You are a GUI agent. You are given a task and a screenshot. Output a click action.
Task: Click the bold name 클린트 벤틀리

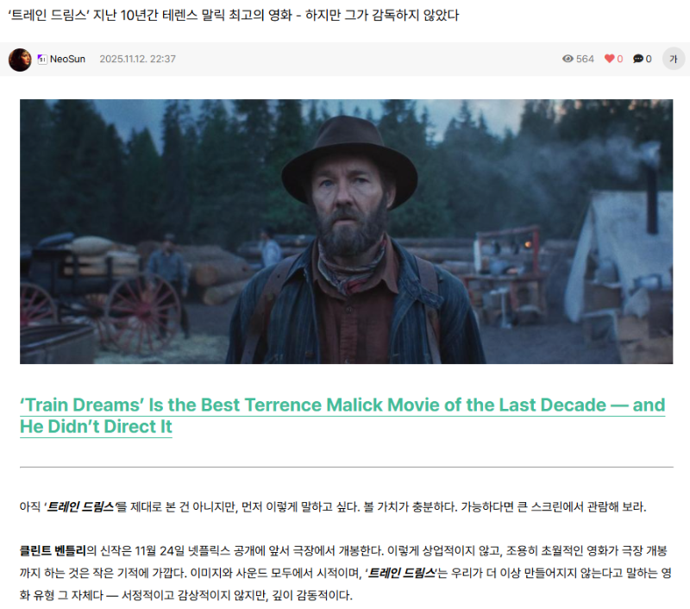coord(53,551)
